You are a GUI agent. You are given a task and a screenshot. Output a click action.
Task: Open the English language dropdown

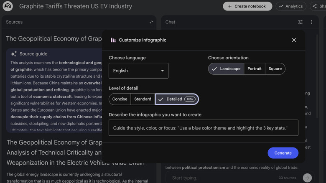click(138, 71)
